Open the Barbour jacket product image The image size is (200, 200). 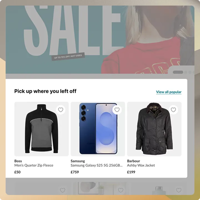click(x=154, y=129)
